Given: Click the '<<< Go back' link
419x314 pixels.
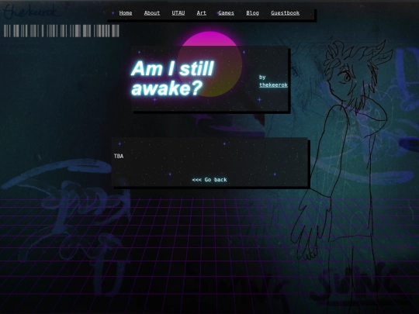Looking at the screenshot, I should (x=209, y=180).
